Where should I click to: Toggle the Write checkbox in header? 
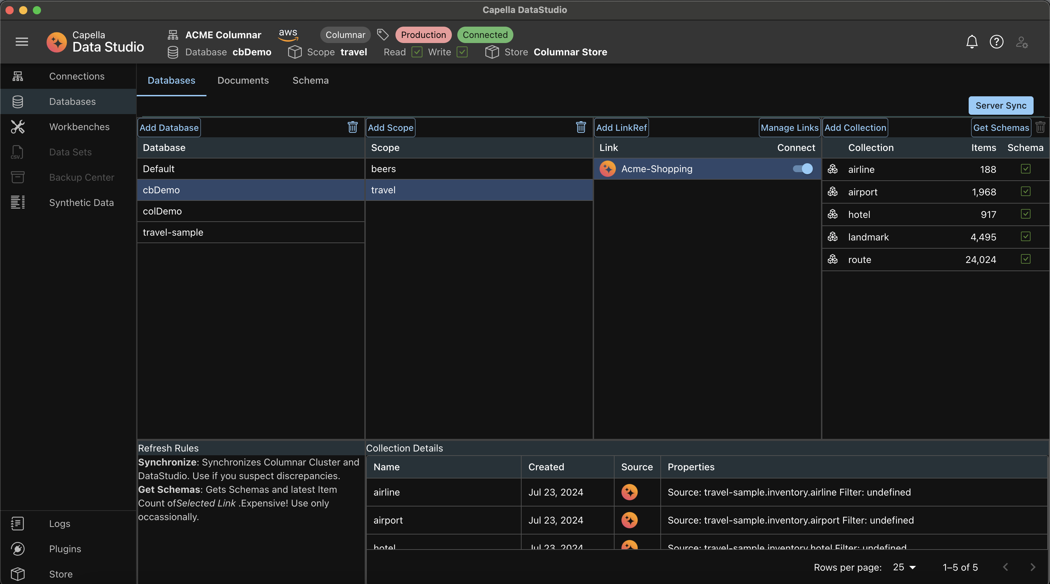(462, 52)
